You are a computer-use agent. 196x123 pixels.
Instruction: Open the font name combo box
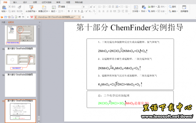coord(74,7)
